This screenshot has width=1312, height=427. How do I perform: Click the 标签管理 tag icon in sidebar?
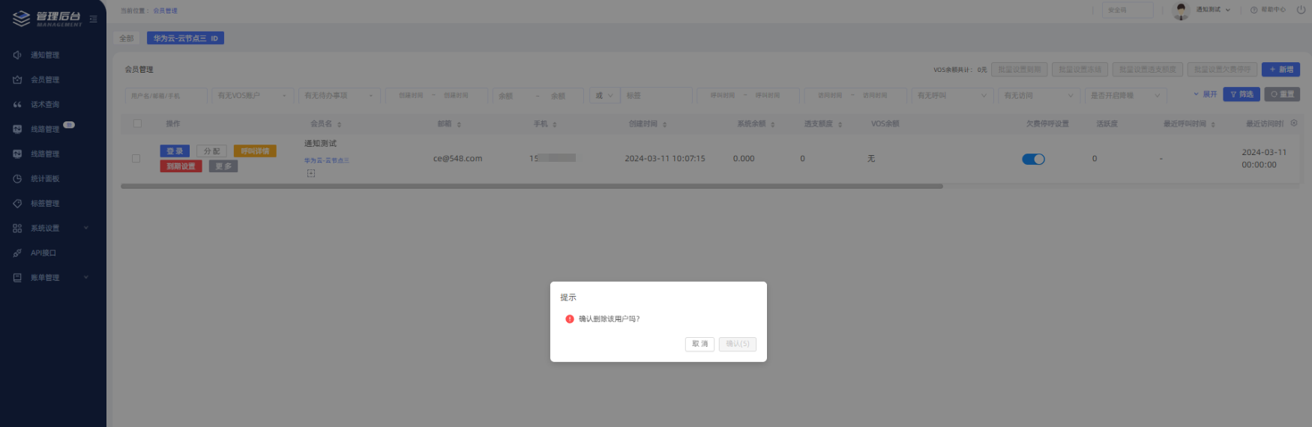click(x=17, y=203)
